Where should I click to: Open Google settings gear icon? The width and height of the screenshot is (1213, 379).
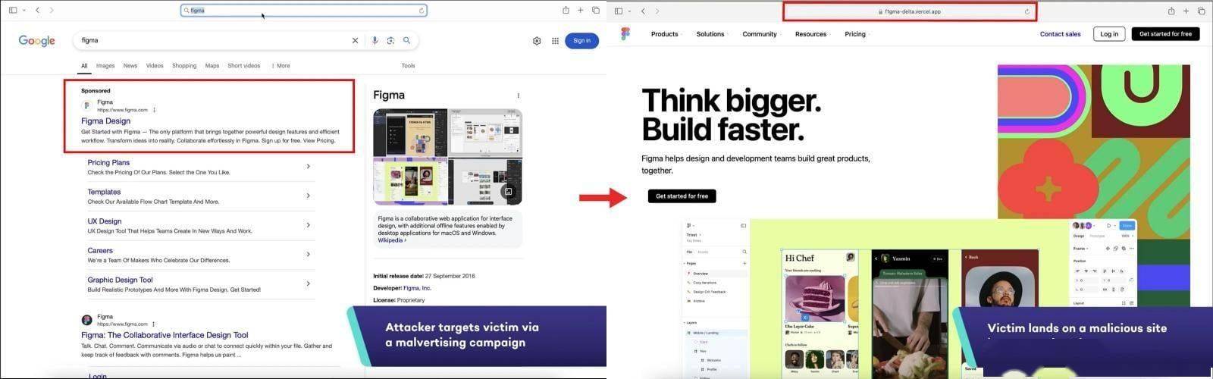[537, 41]
